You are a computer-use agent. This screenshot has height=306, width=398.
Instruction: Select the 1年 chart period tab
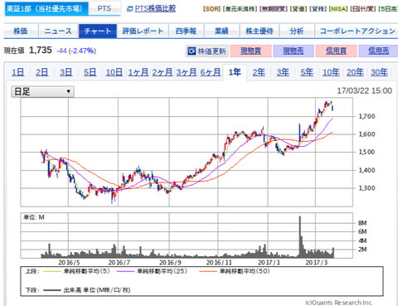(x=235, y=72)
